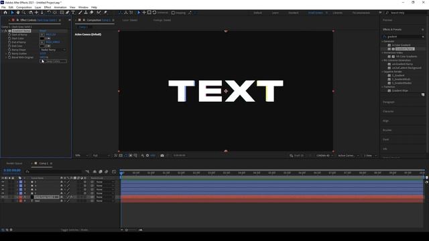Click the composition mini-flowchart icon in timeline
Viewport: 429px width, 241px height.
point(87,171)
